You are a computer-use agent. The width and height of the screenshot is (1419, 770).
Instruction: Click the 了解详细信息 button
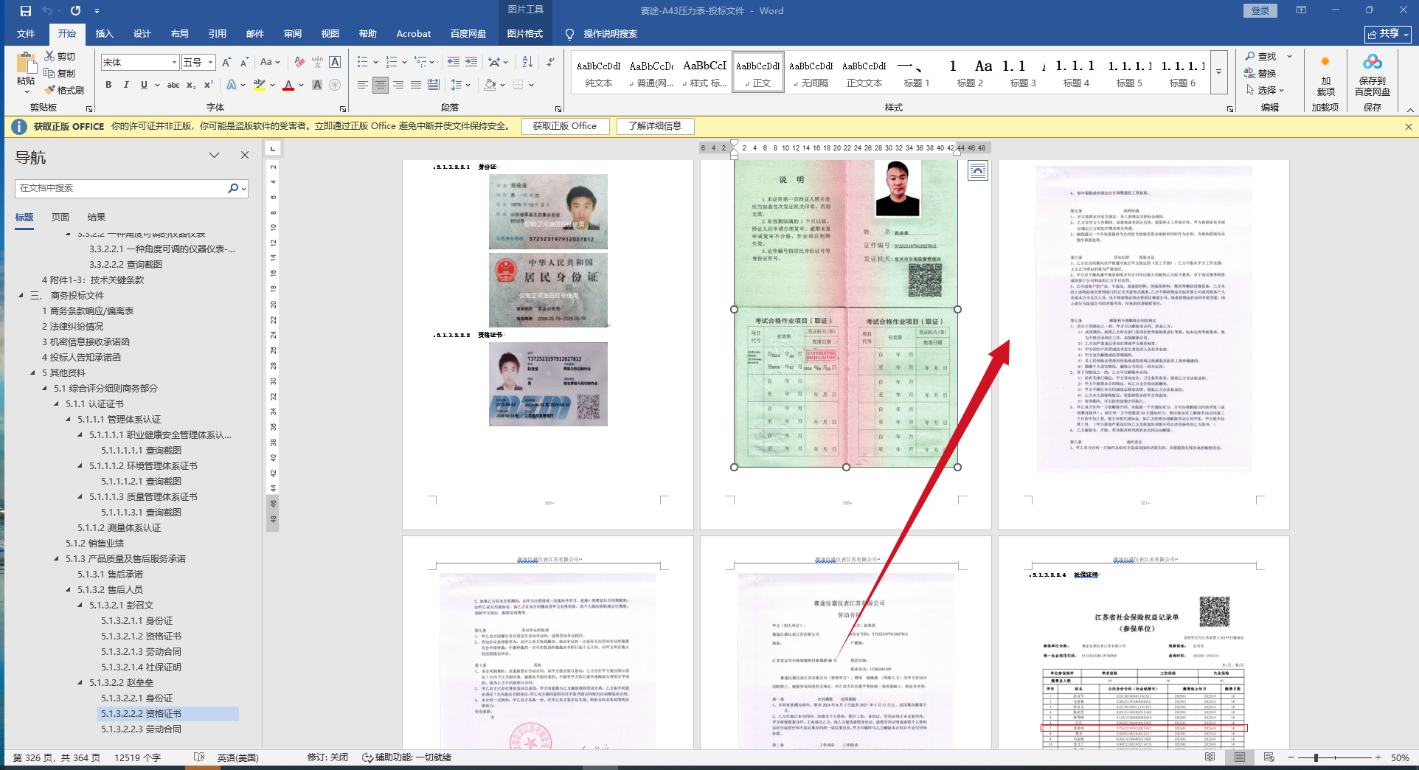pyautogui.click(x=655, y=126)
